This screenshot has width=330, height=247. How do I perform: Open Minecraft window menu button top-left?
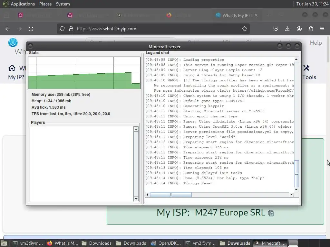point(30,46)
